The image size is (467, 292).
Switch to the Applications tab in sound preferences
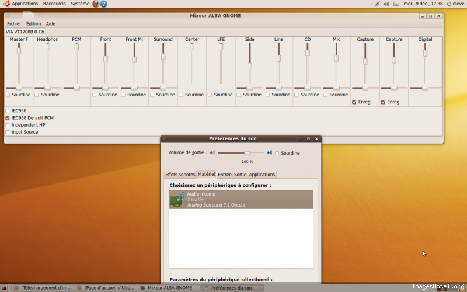(262, 175)
